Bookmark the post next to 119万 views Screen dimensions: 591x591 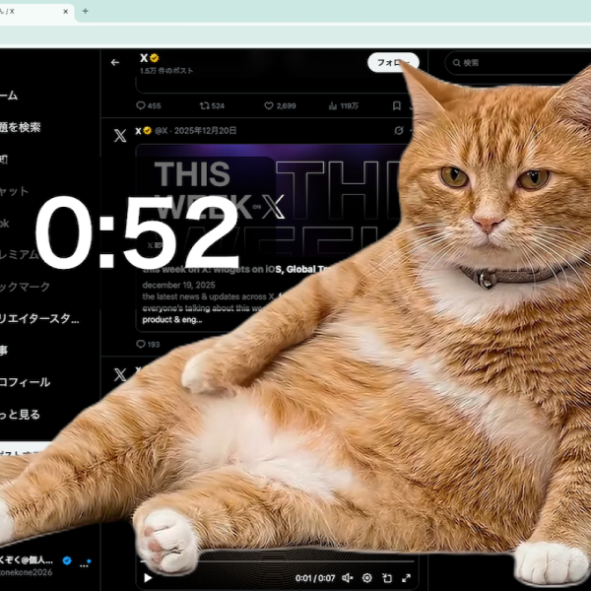[397, 106]
